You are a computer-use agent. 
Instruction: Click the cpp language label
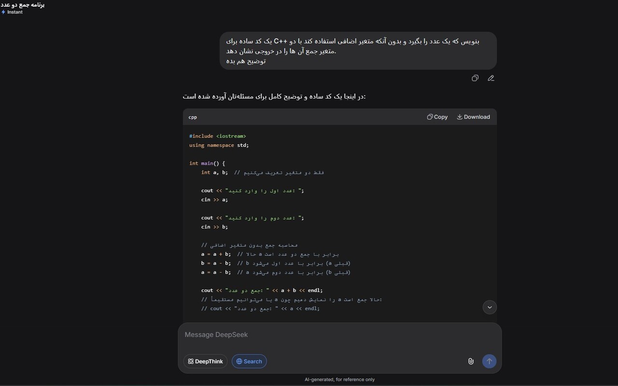(193, 117)
